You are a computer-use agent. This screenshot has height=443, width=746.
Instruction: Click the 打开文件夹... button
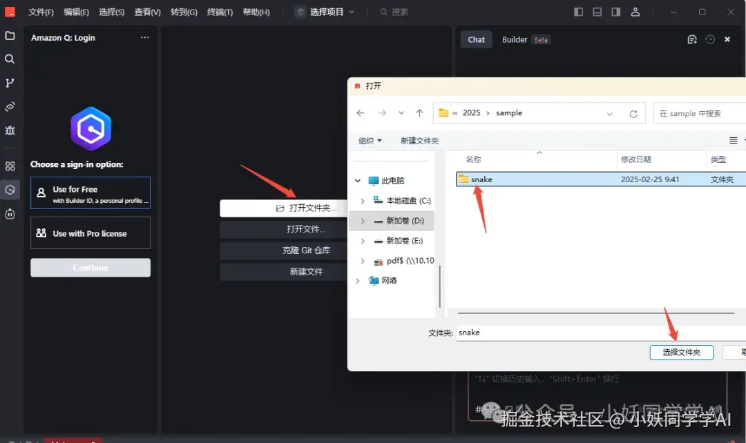pyautogui.click(x=284, y=208)
